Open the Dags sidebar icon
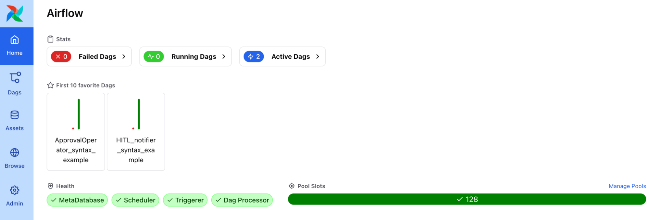 coord(15,78)
